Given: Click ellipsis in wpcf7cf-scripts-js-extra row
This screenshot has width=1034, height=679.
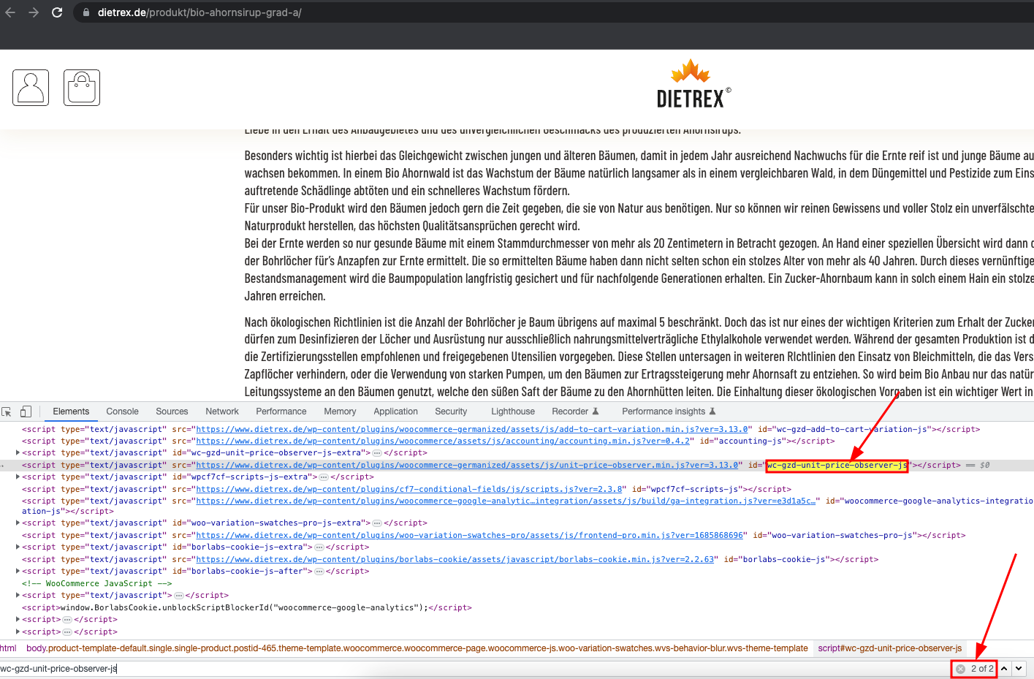Looking at the screenshot, I should (324, 477).
